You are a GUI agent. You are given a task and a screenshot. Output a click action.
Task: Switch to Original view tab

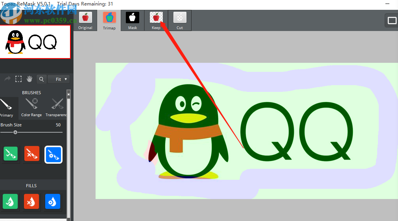click(85, 20)
